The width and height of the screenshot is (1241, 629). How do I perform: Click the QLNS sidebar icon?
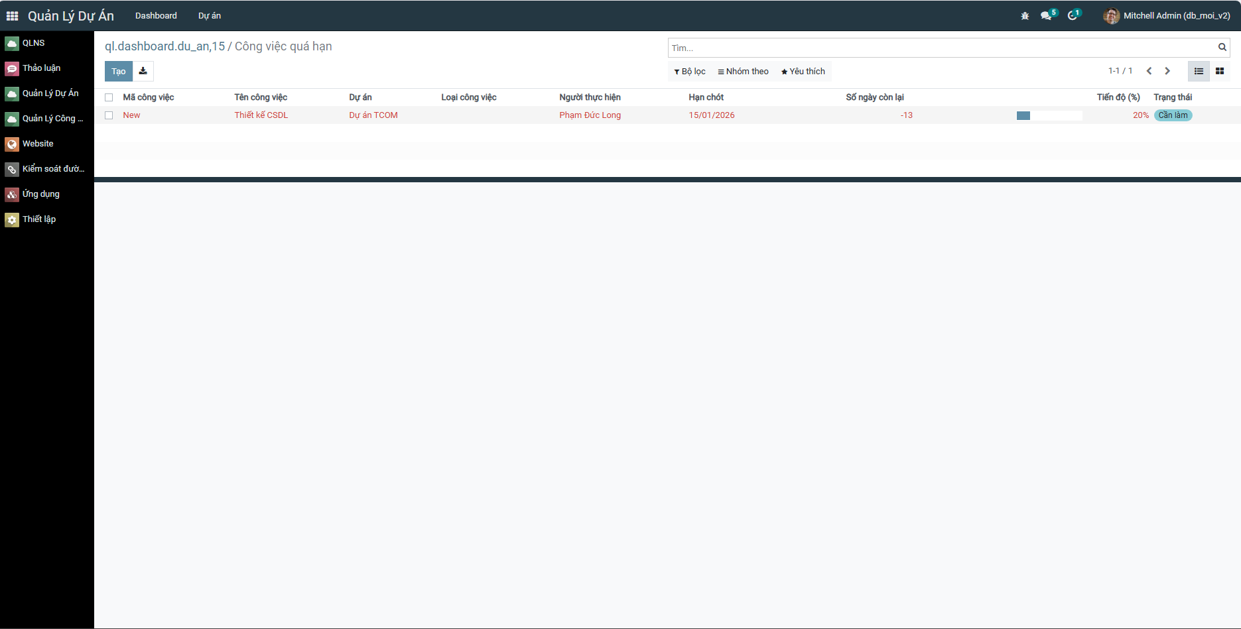(12, 44)
